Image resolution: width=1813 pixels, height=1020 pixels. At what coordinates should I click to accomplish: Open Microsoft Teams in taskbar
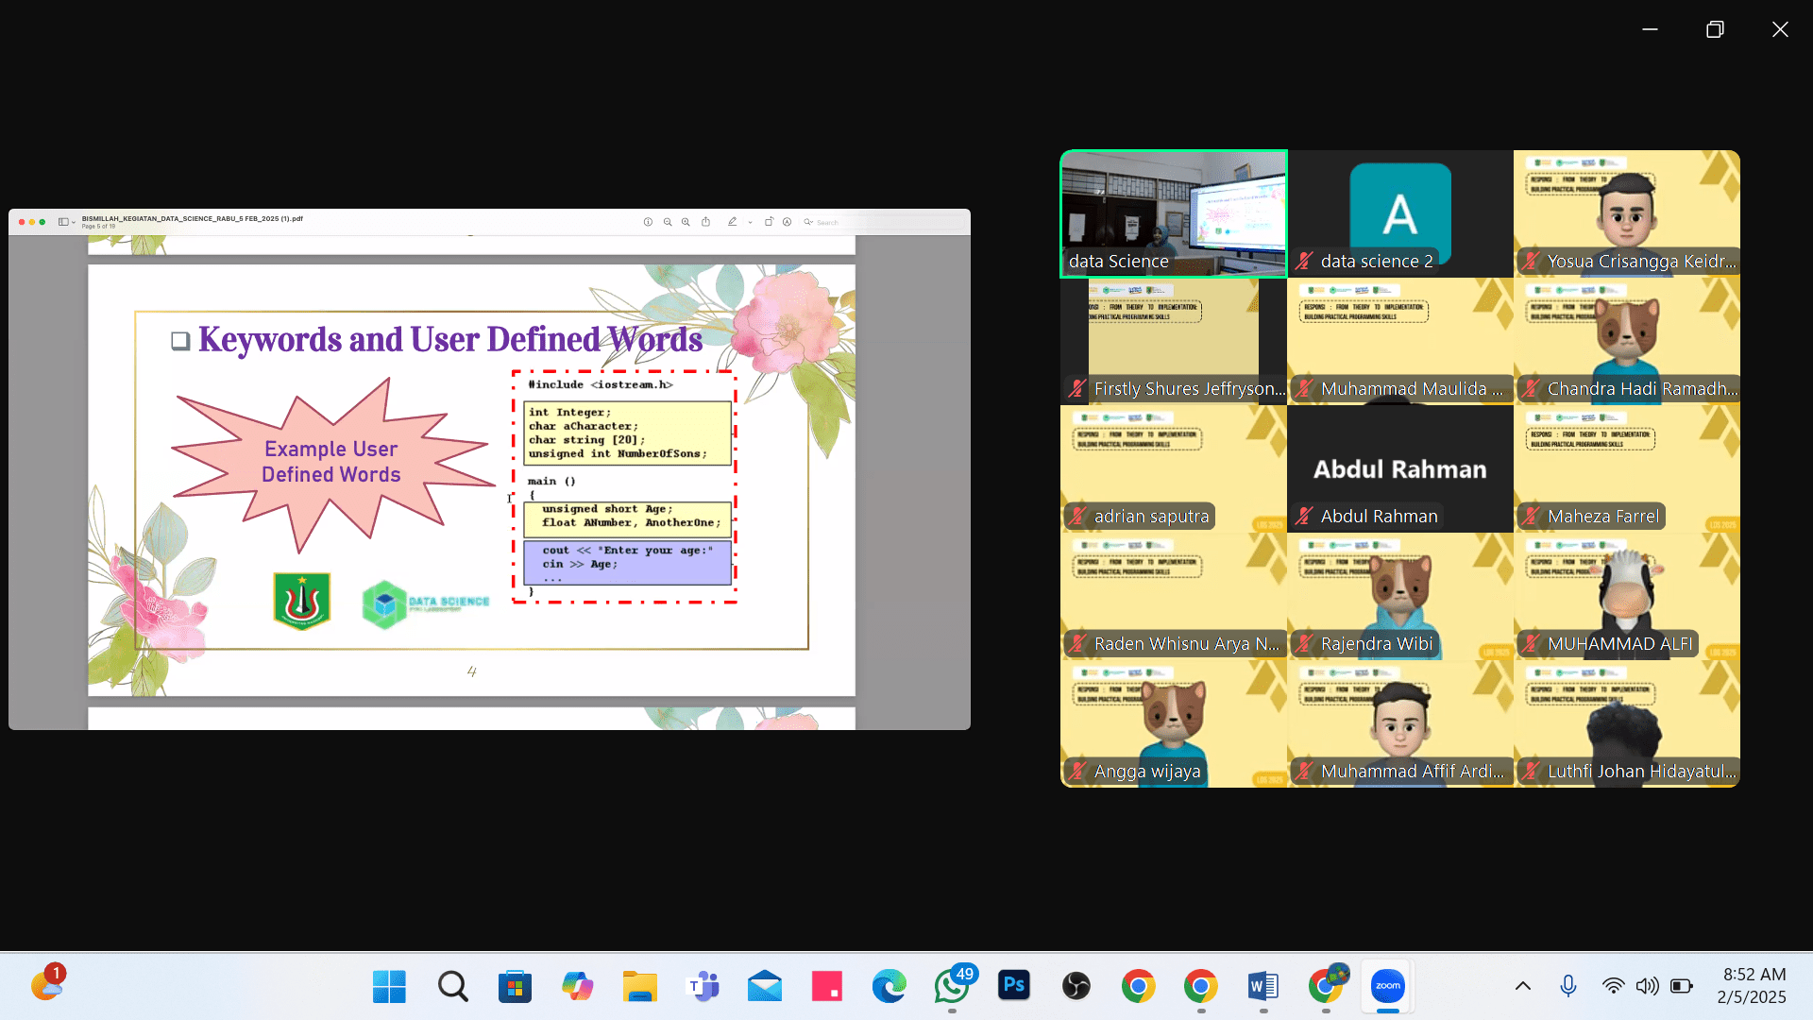703,986
